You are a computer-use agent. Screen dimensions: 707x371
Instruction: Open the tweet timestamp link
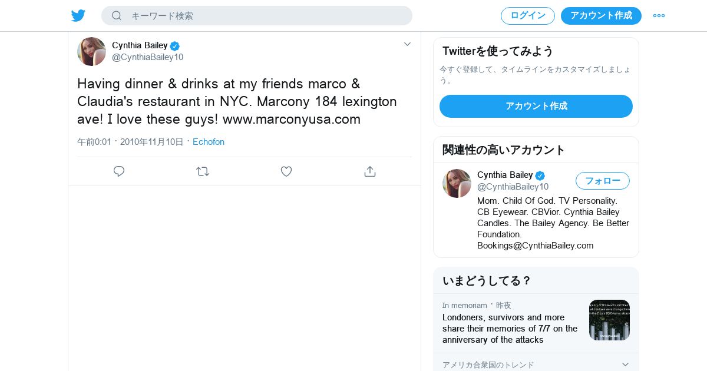(131, 142)
